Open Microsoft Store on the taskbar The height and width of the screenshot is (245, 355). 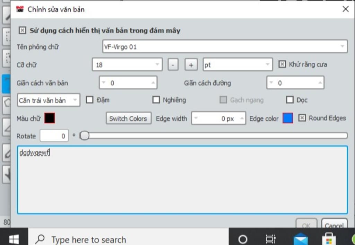(x=329, y=239)
